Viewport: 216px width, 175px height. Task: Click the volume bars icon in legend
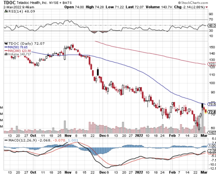(6, 54)
